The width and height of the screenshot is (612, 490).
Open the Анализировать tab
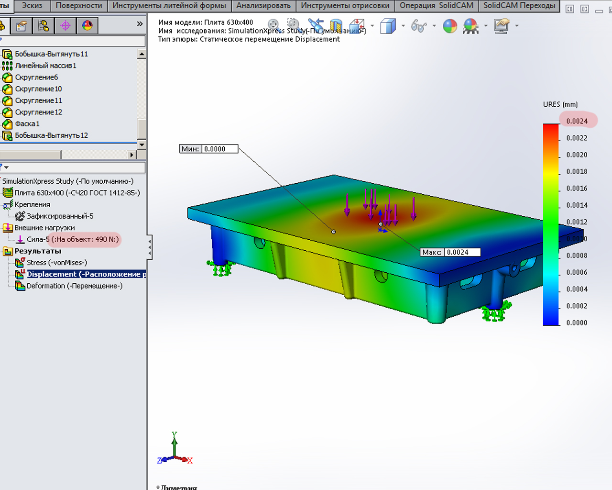[x=263, y=6]
